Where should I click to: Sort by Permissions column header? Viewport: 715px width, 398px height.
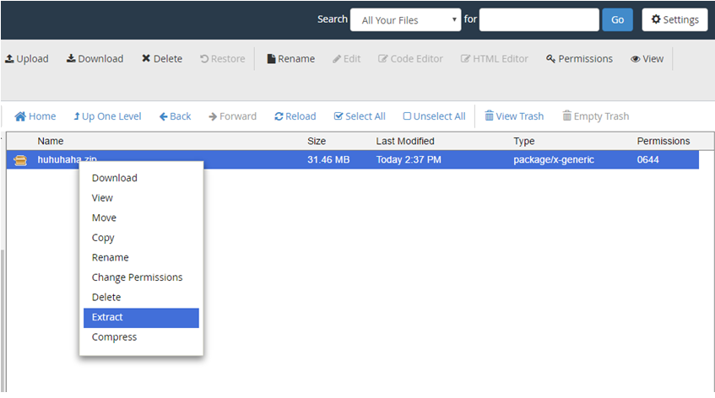(x=664, y=141)
